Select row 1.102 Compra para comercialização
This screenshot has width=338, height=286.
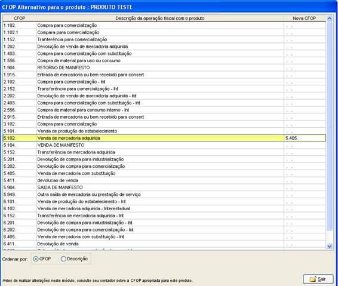point(164,26)
